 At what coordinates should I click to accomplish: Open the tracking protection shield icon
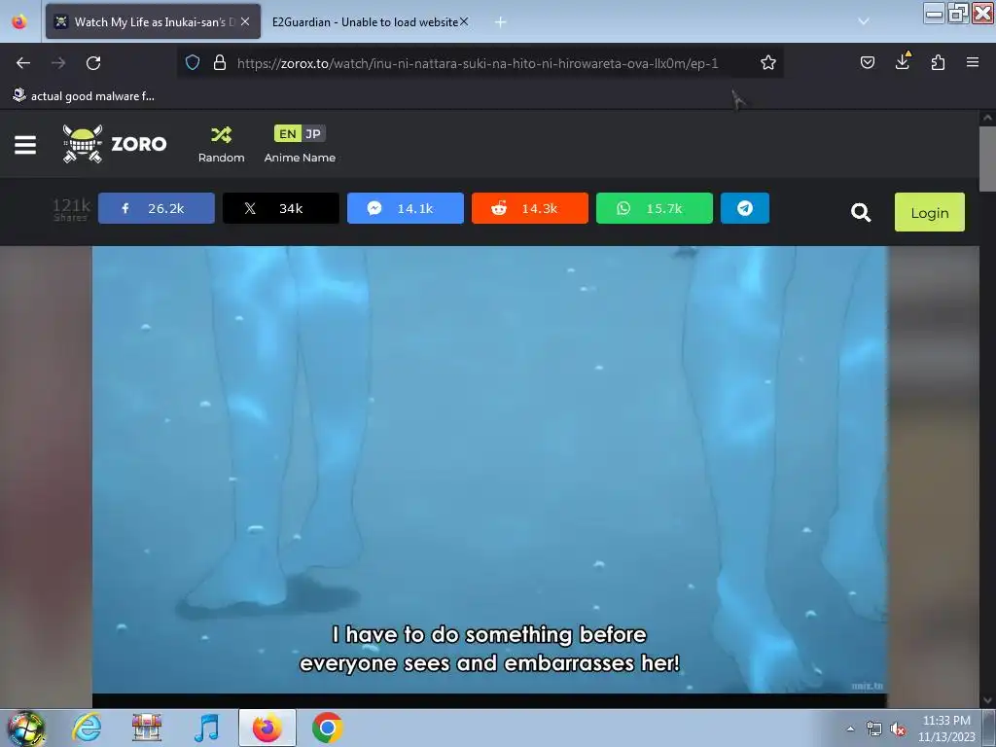[x=193, y=62]
